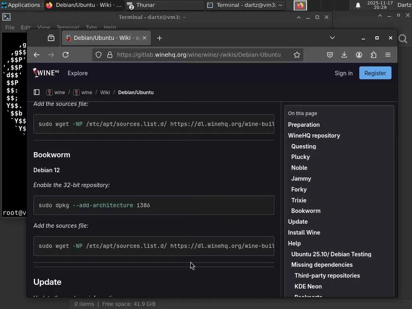Image resolution: width=412 pixels, height=309 pixels.
Task: Jump to Noble in page contents
Action: [299, 168]
